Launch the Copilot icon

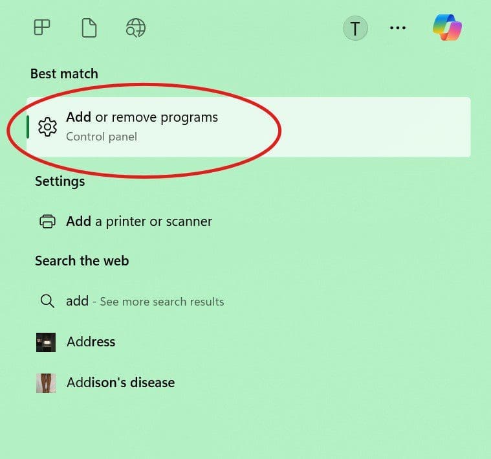coord(448,28)
